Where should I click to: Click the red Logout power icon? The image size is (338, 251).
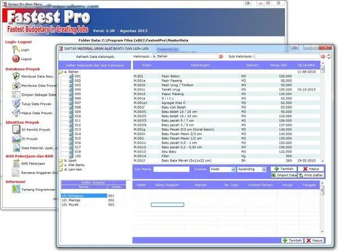pos(16,59)
